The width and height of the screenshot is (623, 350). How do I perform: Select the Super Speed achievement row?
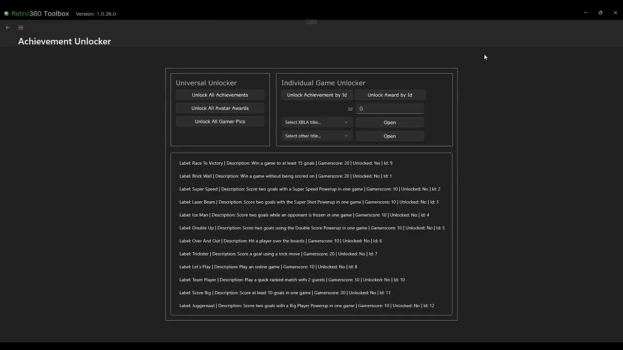point(311,189)
